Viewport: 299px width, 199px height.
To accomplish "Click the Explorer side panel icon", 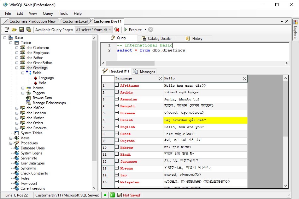I will click(x=296, y=22).
